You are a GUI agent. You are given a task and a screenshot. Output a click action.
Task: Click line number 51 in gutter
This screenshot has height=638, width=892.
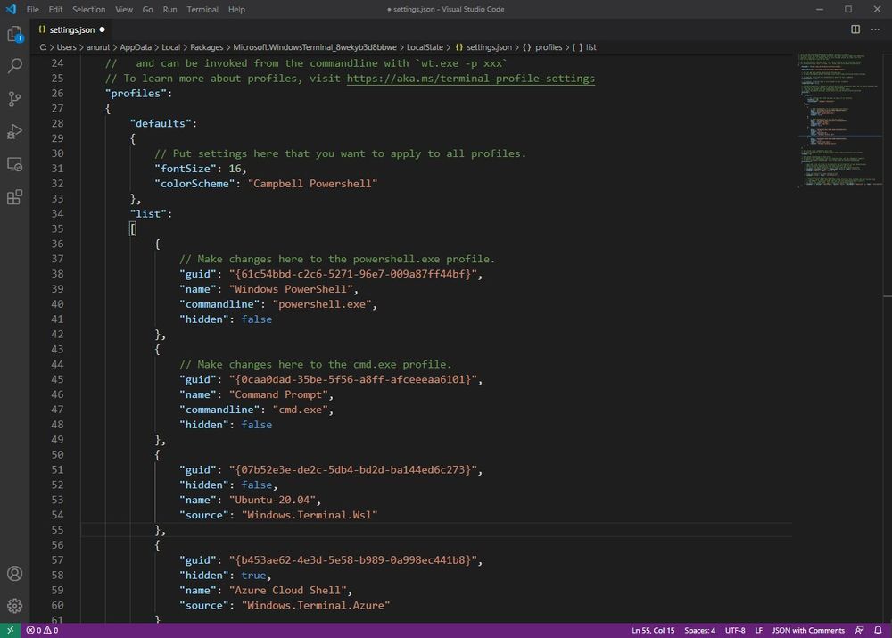tap(57, 469)
